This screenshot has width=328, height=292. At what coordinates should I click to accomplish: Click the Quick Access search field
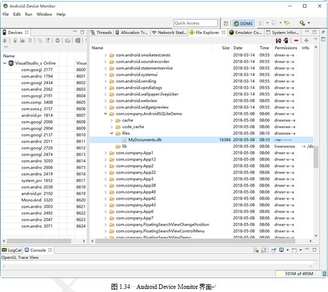(196, 23)
